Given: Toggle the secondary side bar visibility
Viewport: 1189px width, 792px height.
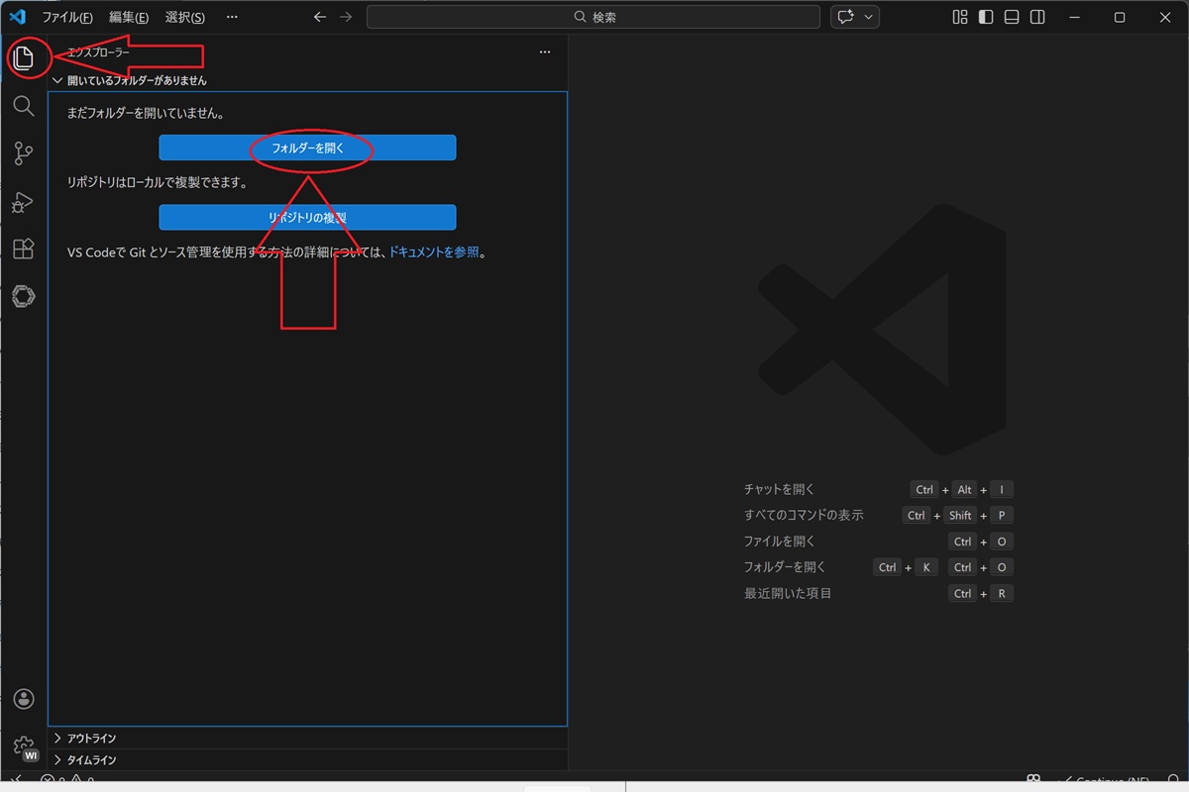Looking at the screenshot, I should pos(1036,17).
